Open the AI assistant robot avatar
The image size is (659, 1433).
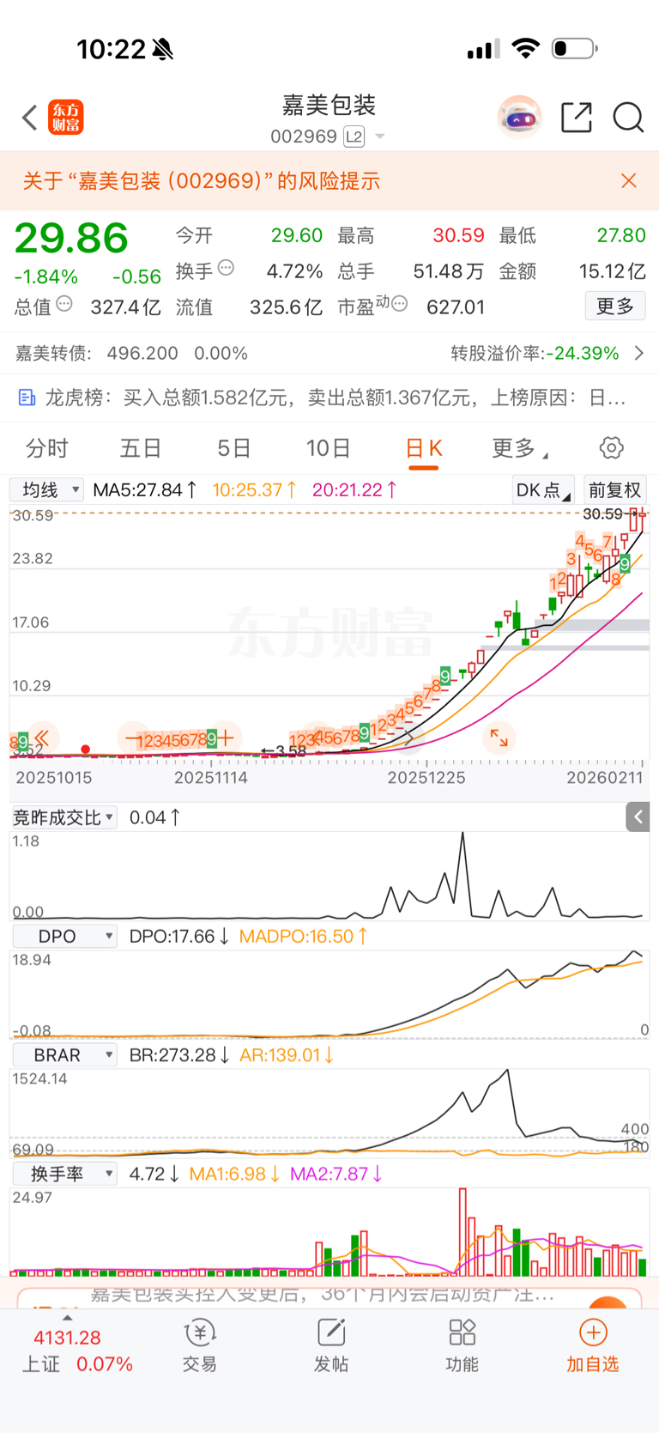point(519,118)
